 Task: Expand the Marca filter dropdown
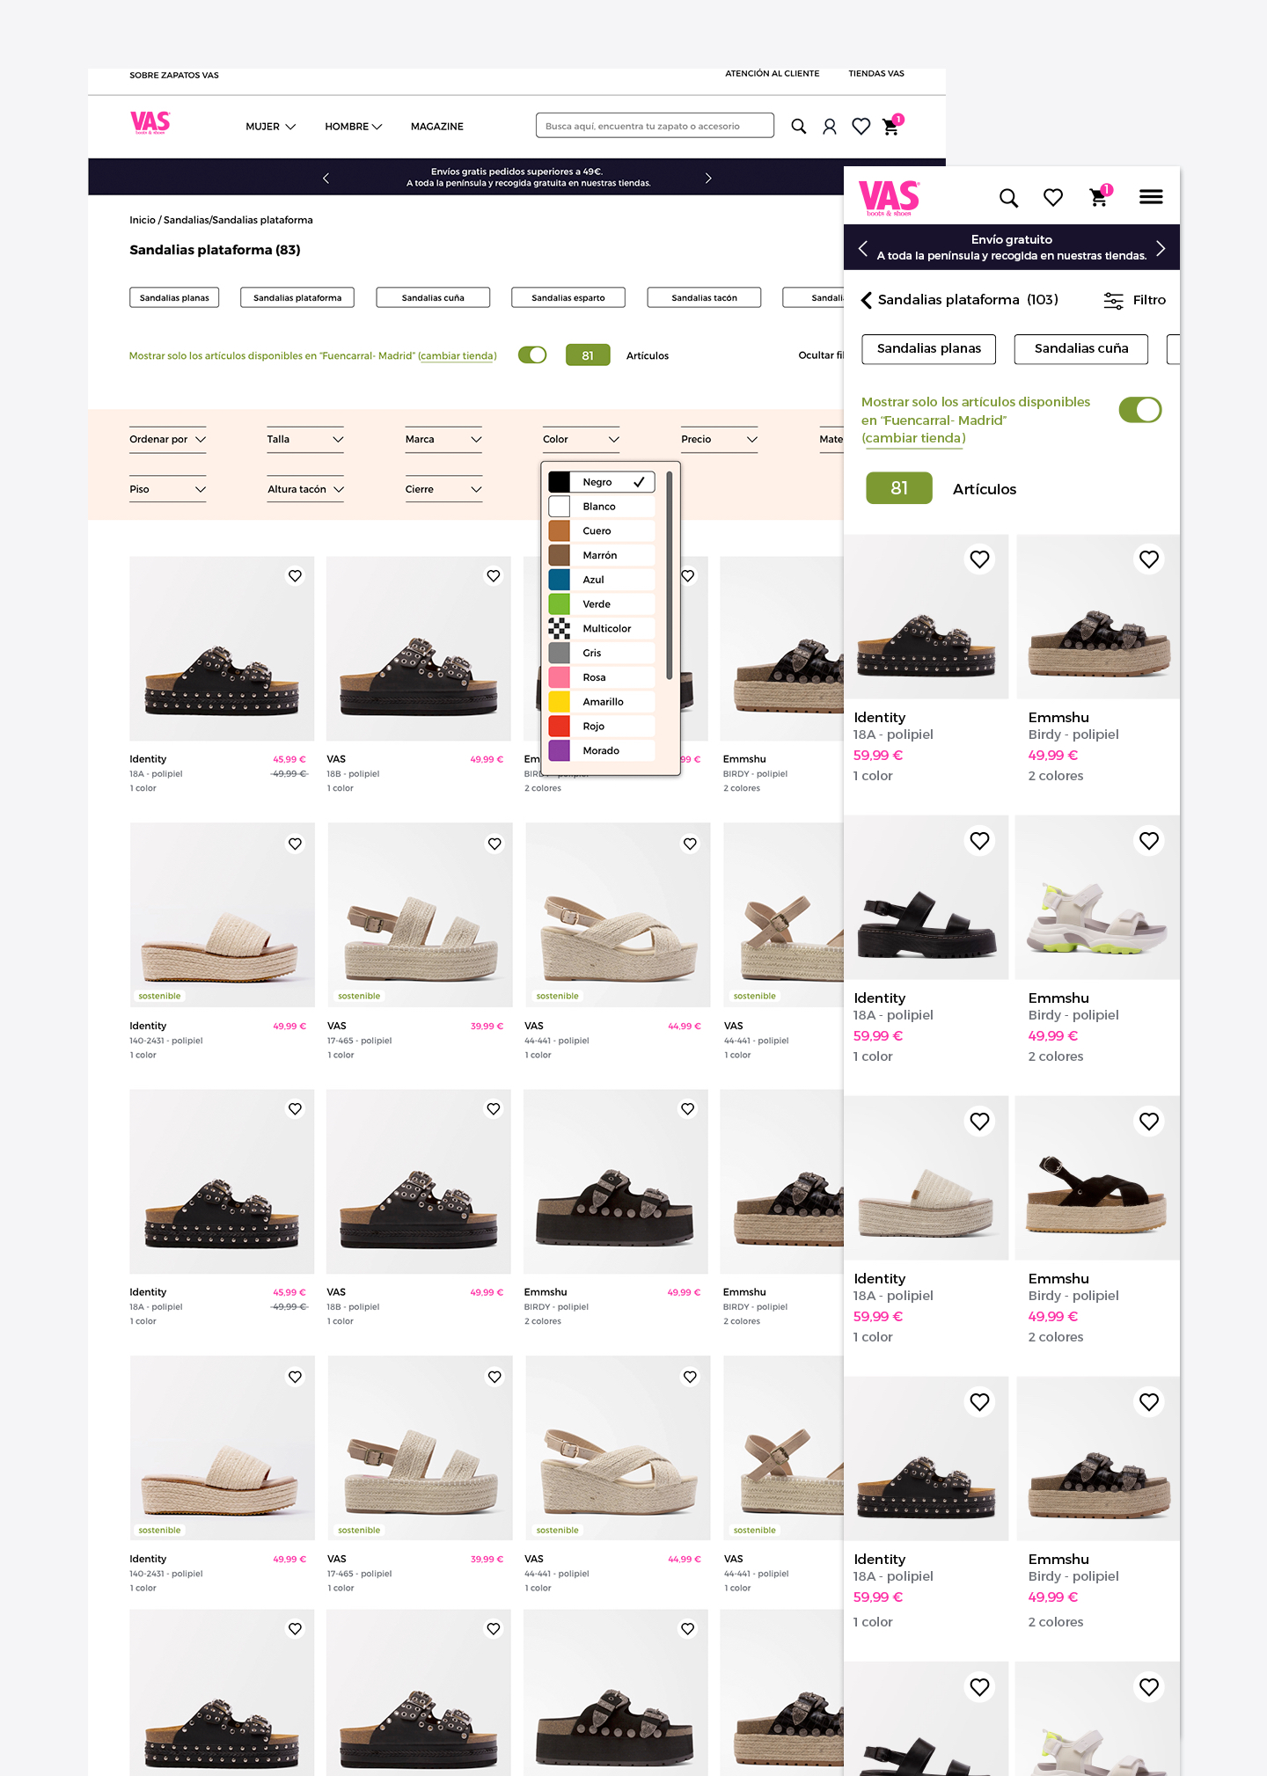443,440
